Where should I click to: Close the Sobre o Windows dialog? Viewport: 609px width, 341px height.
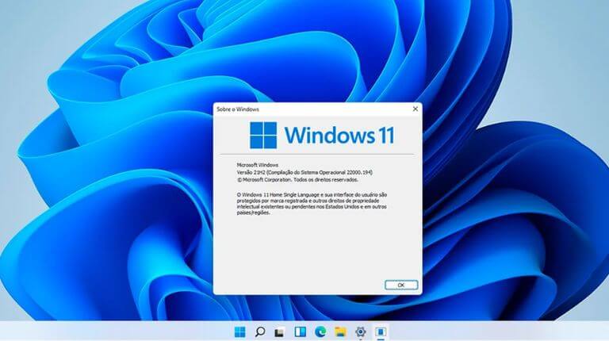click(x=416, y=109)
